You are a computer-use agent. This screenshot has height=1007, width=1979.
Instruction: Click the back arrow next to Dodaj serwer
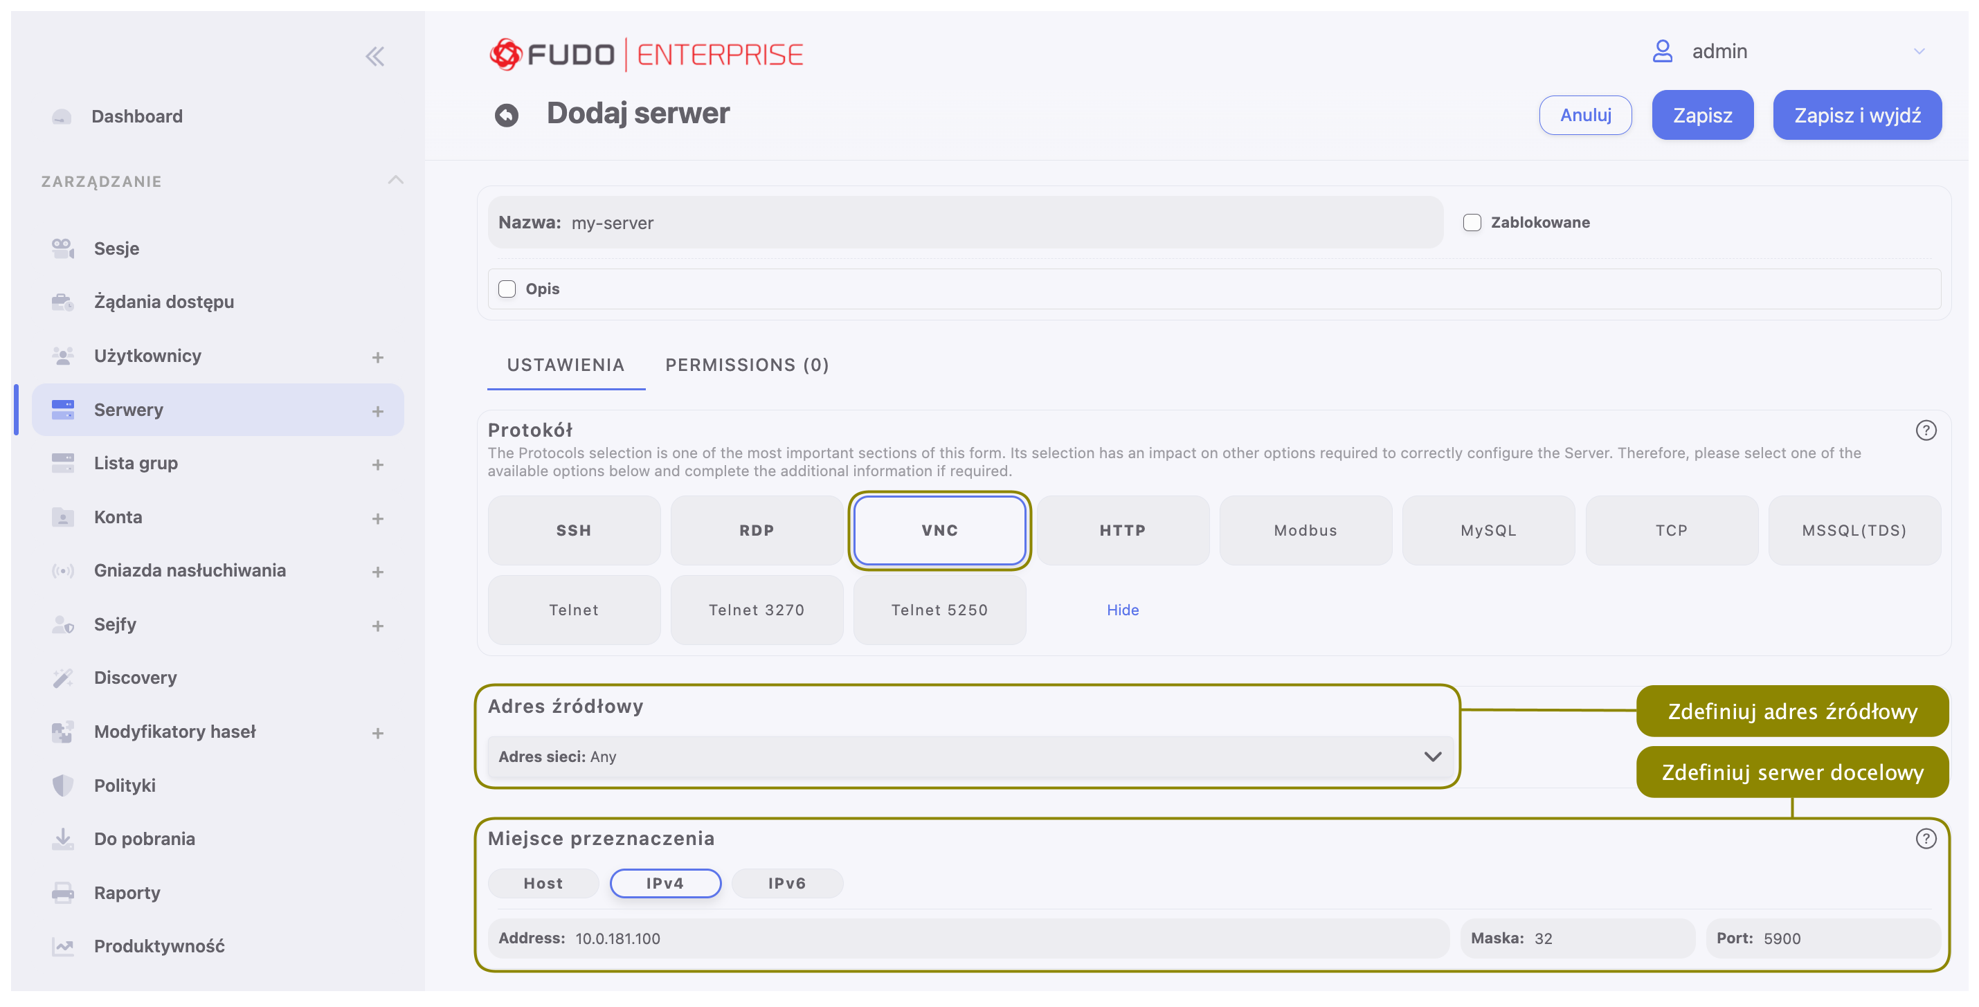click(506, 115)
